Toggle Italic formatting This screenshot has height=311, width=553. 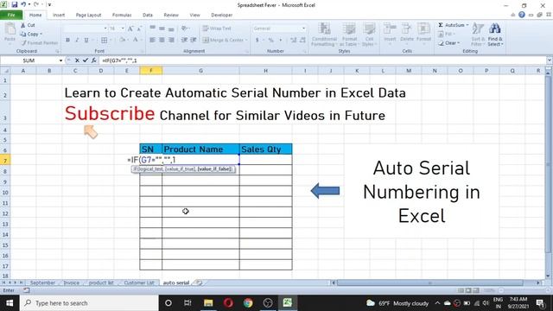pyautogui.click(x=77, y=41)
